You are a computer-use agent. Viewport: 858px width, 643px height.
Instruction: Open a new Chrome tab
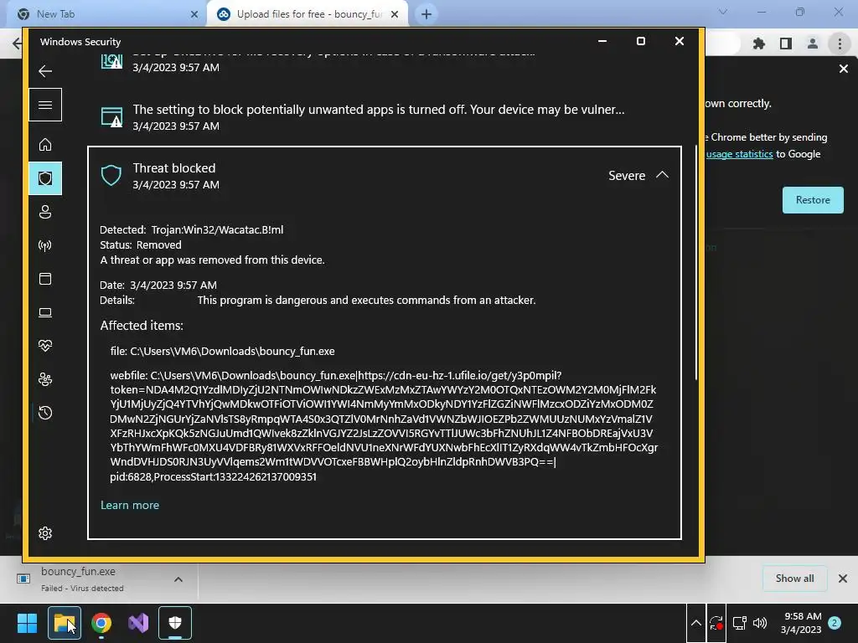[426, 14]
